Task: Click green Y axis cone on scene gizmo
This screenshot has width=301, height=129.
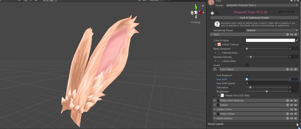Action: coord(196,8)
